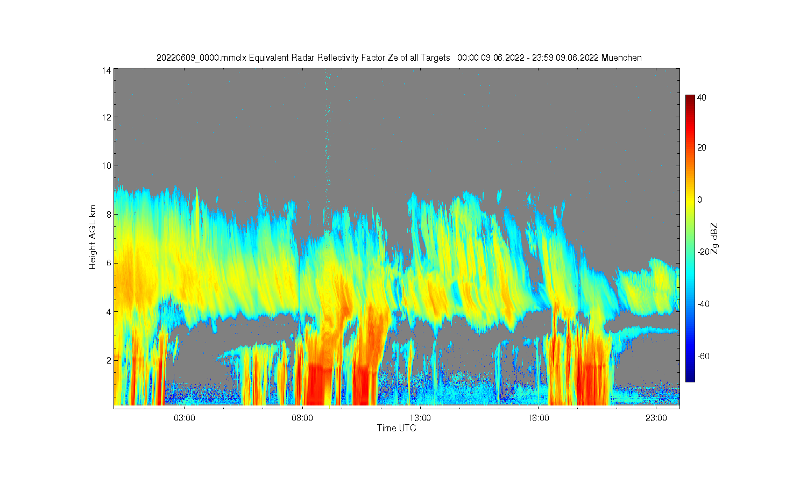Click the 13:00 time tick label
The height and width of the screenshot is (484, 807).
[420, 418]
